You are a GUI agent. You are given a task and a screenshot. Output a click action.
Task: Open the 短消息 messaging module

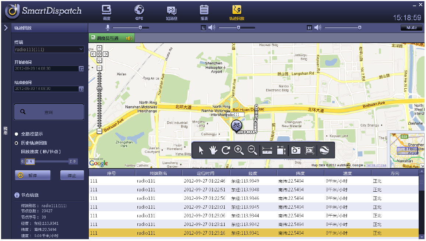click(x=172, y=13)
